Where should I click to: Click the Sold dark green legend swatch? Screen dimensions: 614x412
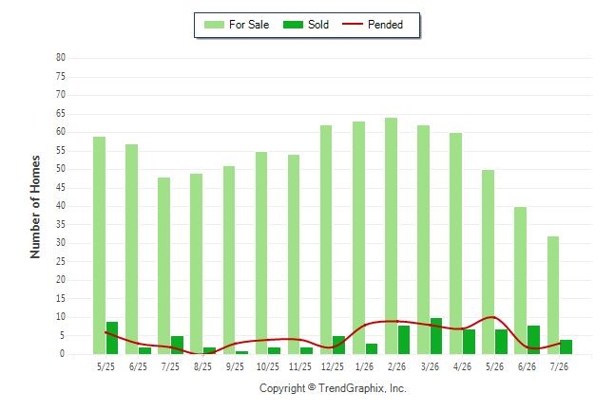pos(293,25)
